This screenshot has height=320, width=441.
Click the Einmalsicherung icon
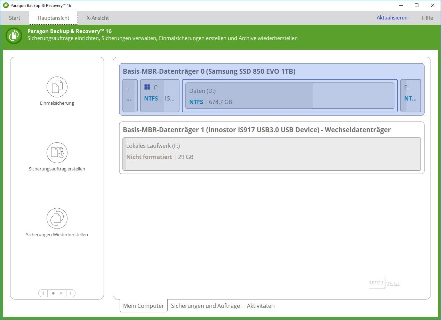[57, 87]
